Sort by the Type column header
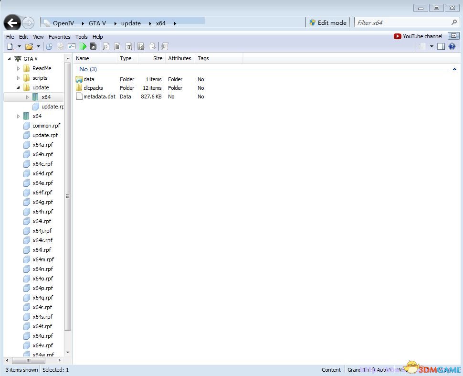 click(127, 58)
